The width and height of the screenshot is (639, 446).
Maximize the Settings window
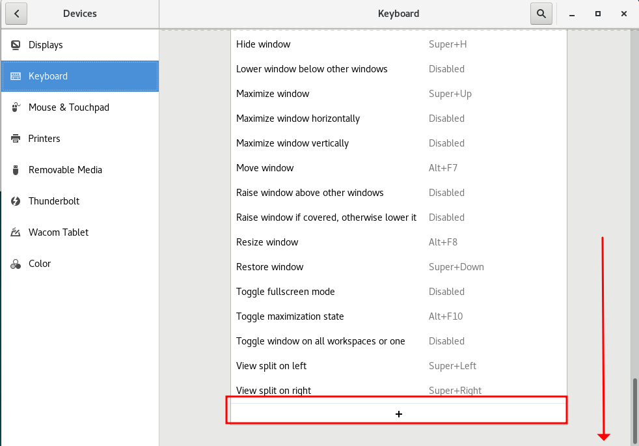[x=598, y=14]
